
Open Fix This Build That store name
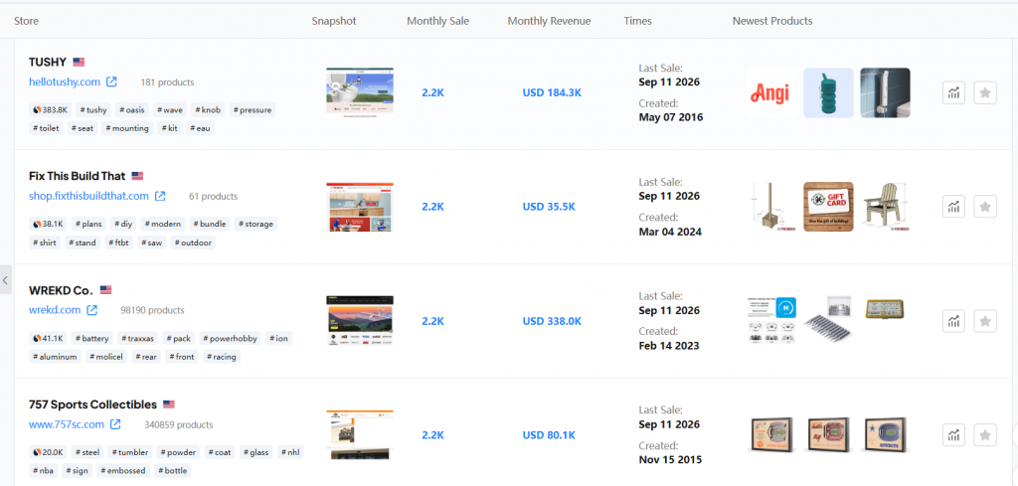[x=78, y=176]
